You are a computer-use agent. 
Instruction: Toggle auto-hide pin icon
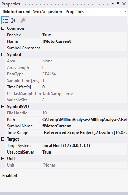(118, 4)
